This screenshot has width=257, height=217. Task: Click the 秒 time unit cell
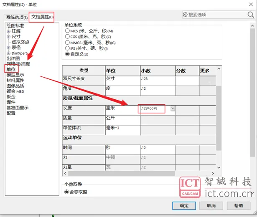pyautogui.click(x=123, y=149)
